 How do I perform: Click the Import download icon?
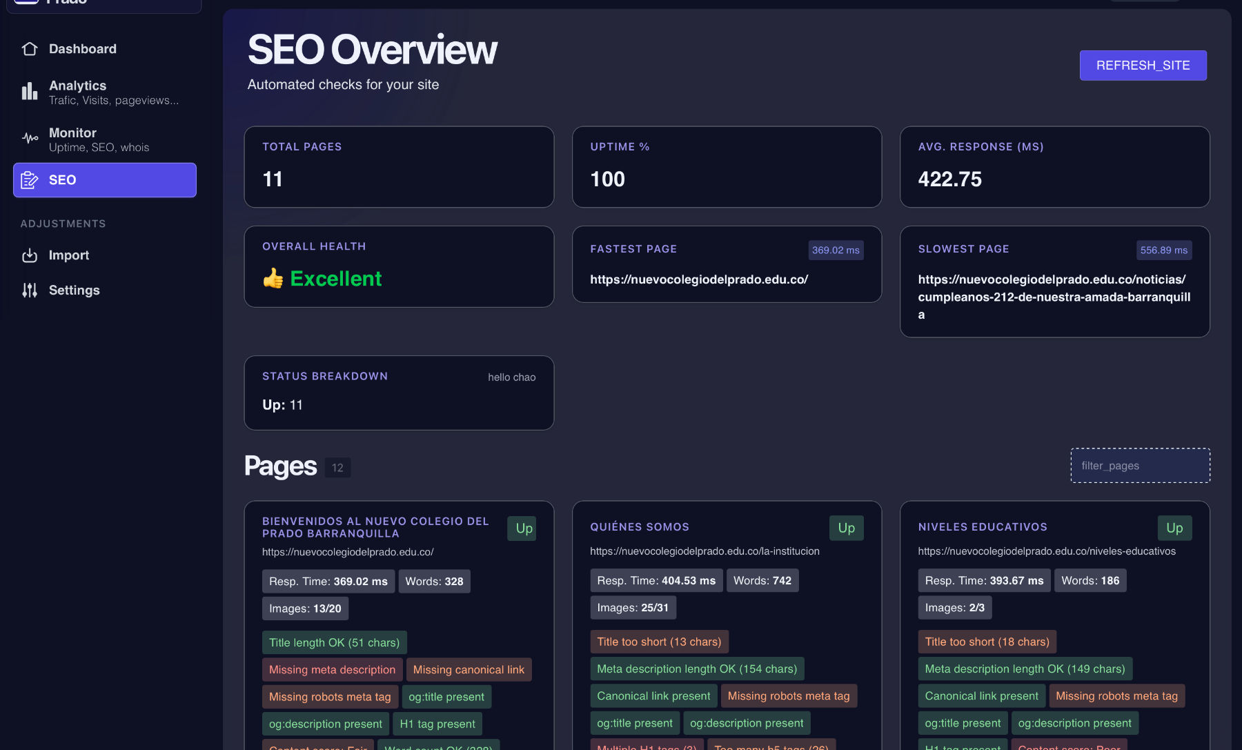click(x=30, y=255)
